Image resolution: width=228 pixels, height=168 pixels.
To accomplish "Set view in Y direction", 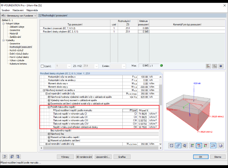I will coord(199,145).
